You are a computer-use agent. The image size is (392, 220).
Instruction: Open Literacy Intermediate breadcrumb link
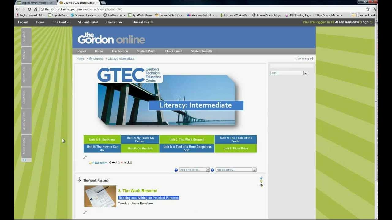(121, 59)
